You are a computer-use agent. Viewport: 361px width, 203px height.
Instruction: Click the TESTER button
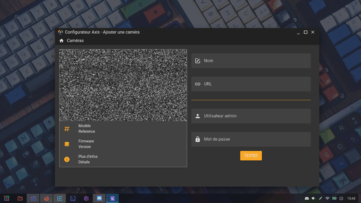pos(251,156)
